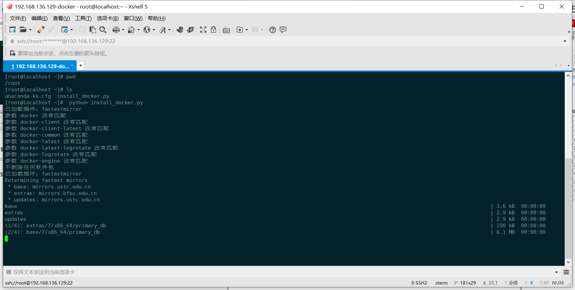Add a new tab with plus button
This screenshot has width=575, height=290.
tap(81, 65)
